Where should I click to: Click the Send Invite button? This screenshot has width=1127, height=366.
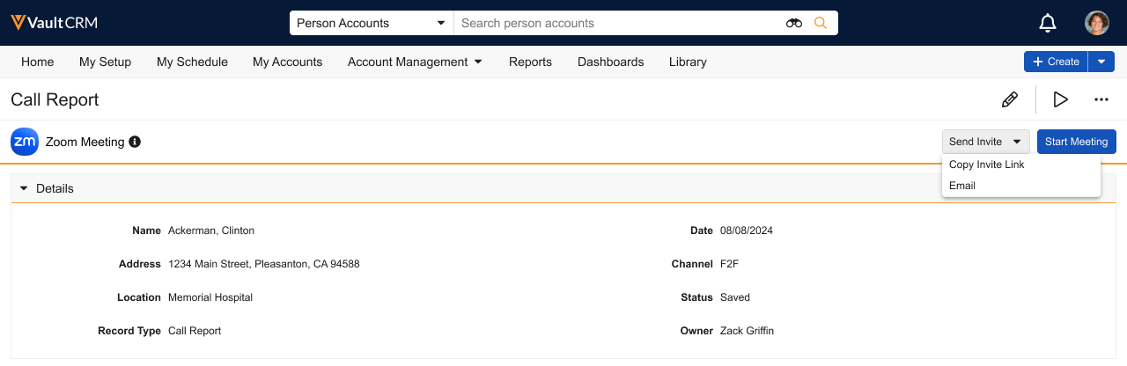point(984,142)
